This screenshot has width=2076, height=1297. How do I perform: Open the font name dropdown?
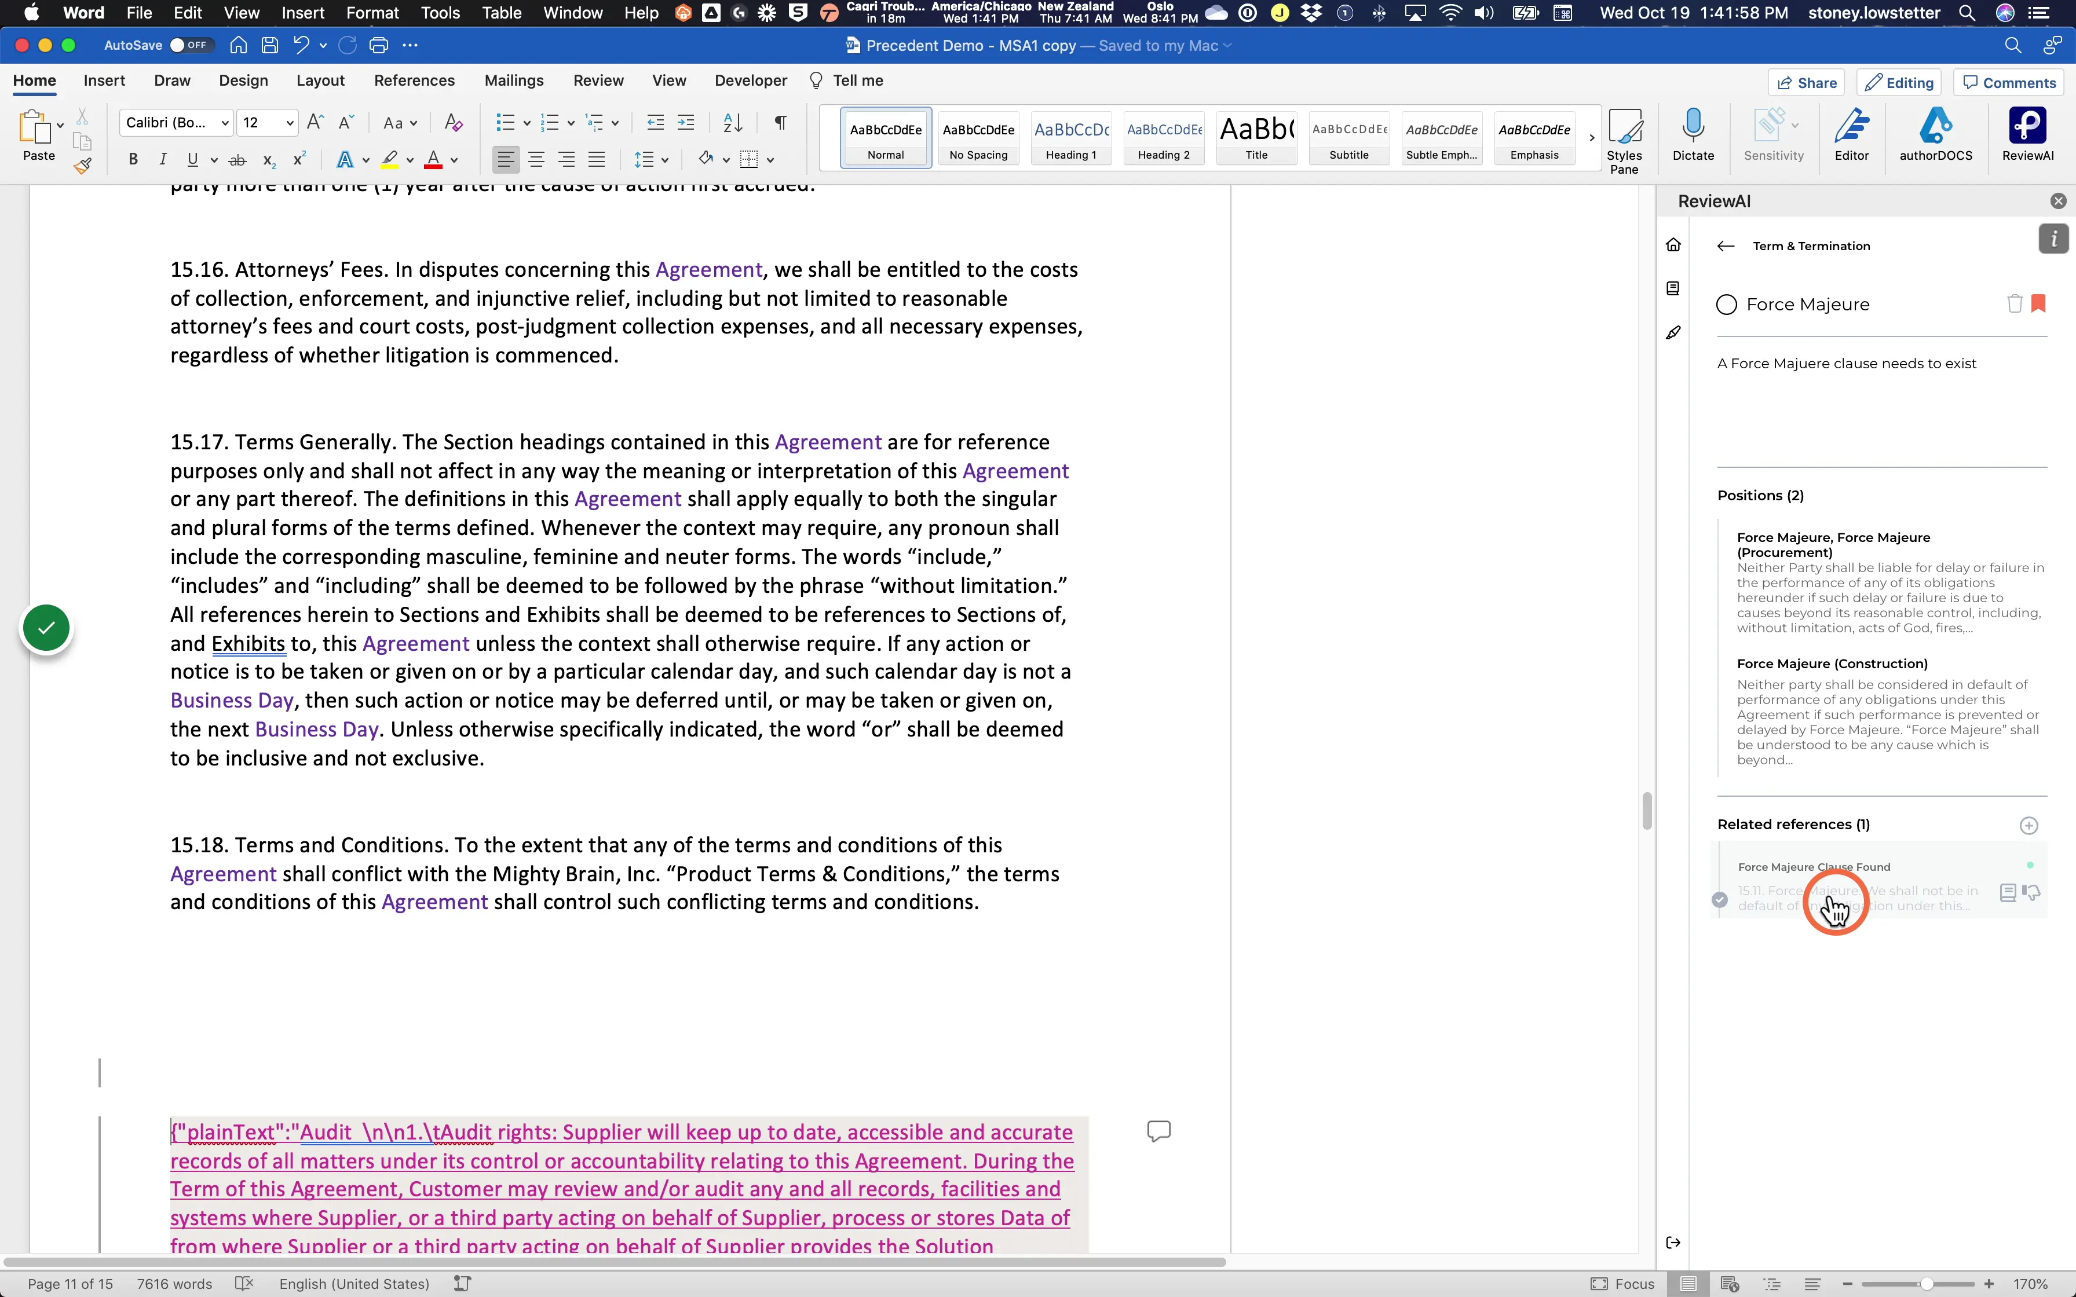point(225,123)
